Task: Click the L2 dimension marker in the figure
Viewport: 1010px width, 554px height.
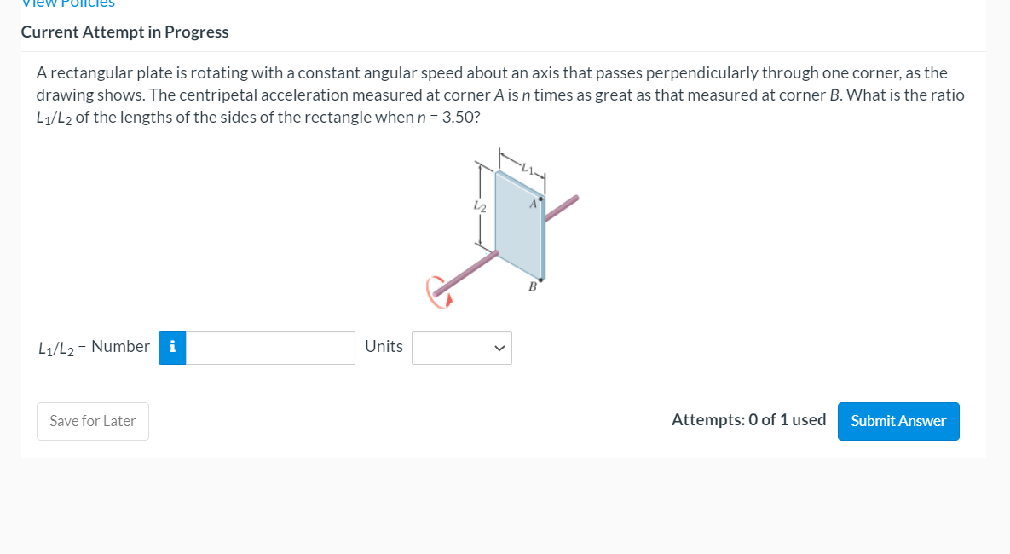Action: 477,205
